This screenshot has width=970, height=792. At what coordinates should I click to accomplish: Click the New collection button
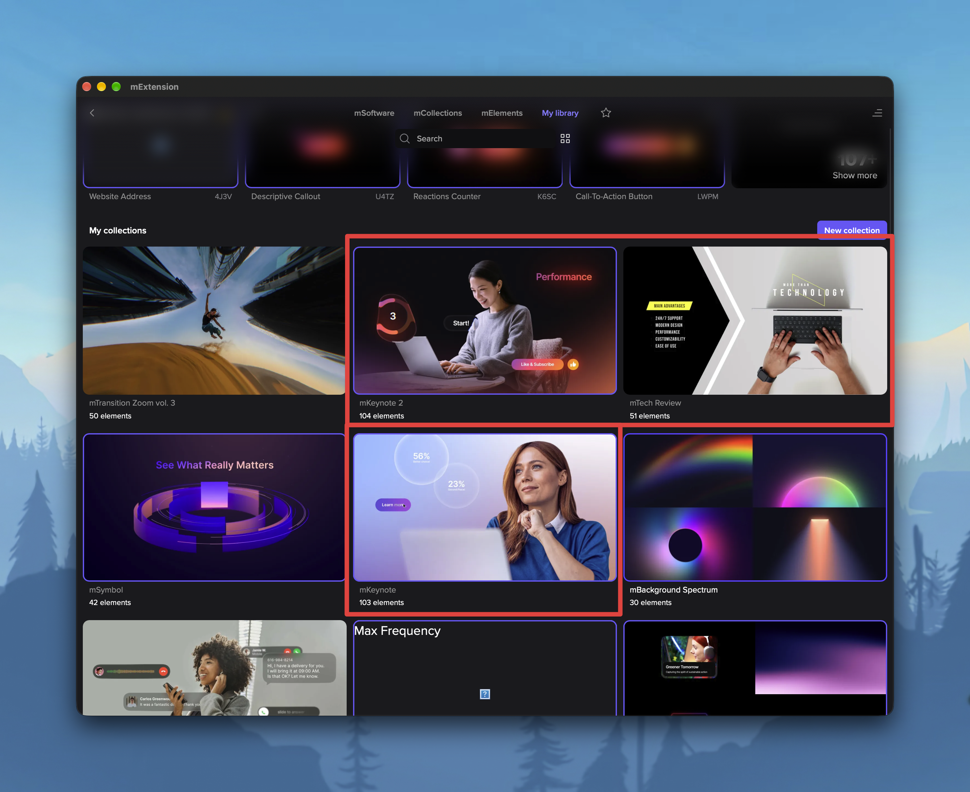[x=852, y=231]
